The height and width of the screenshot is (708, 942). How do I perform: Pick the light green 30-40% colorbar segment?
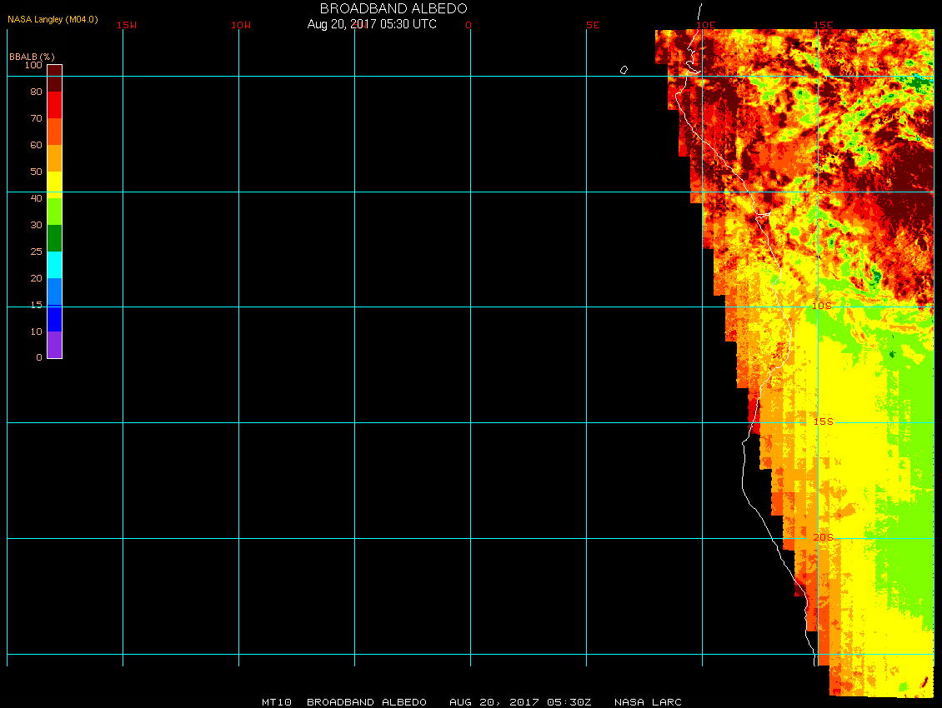click(x=54, y=211)
